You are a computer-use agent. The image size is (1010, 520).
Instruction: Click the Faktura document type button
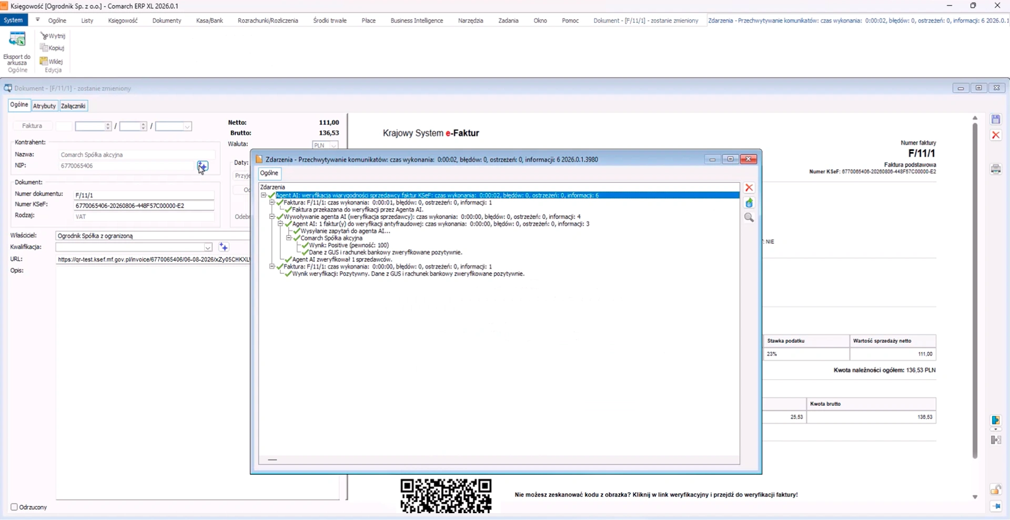pos(32,126)
